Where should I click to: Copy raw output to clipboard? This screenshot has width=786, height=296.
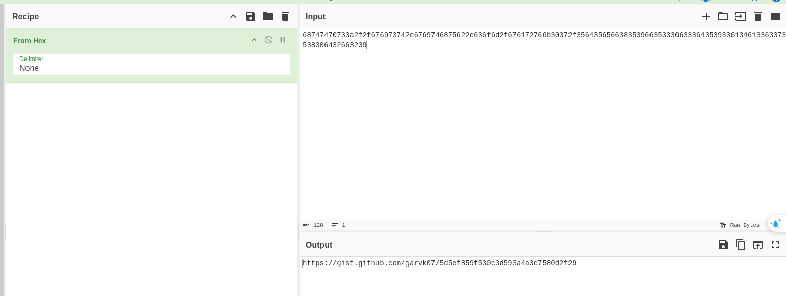pyautogui.click(x=741, y=245)
